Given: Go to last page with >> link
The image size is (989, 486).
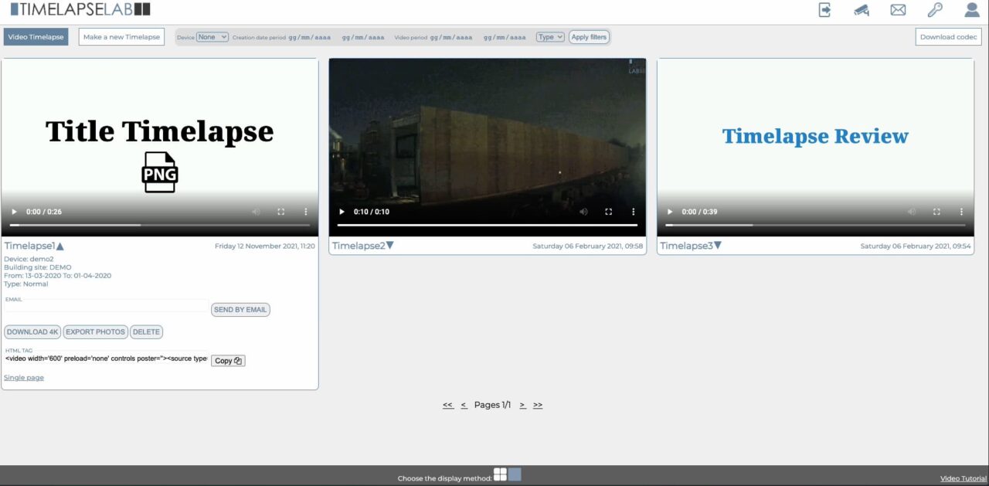Looking at the screenshot, I should (538, 405).
